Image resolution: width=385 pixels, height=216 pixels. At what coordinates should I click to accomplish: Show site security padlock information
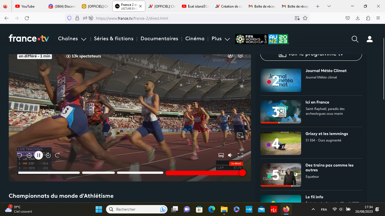click(x=77, y=18)
